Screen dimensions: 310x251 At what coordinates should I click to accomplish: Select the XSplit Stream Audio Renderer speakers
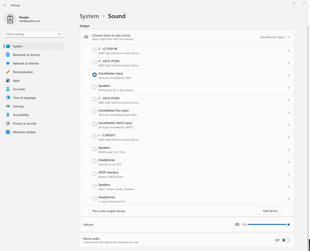95,186
